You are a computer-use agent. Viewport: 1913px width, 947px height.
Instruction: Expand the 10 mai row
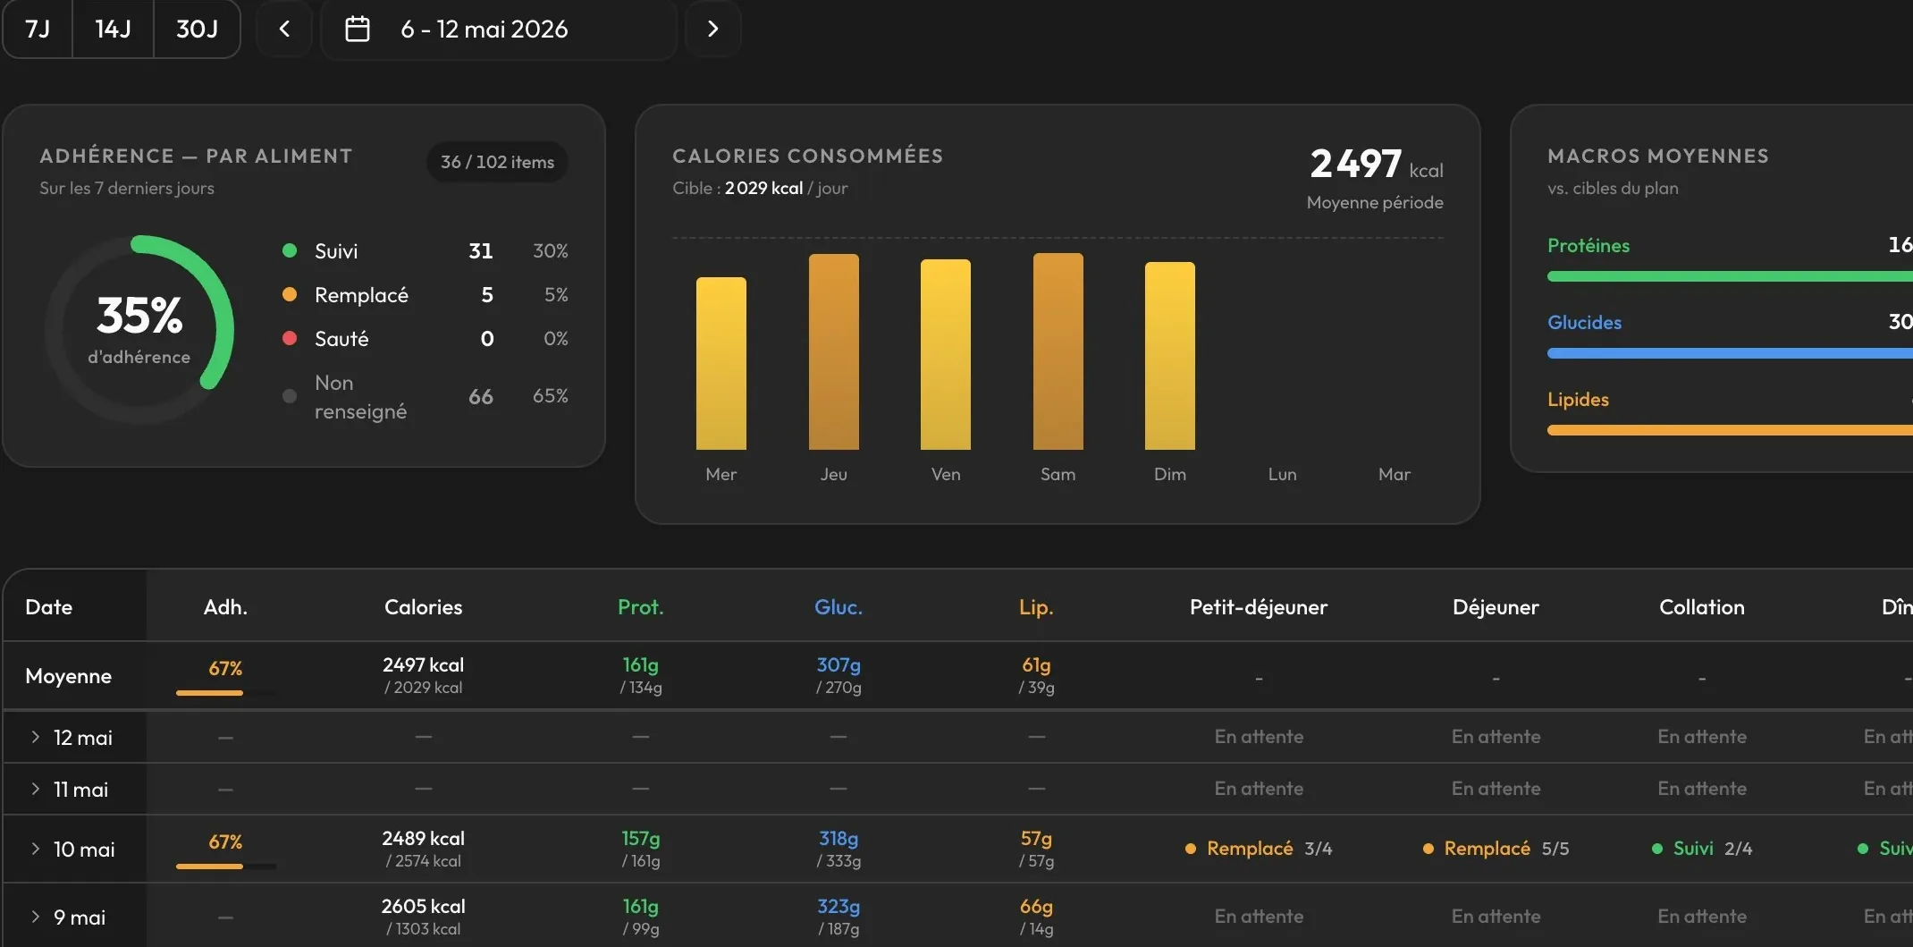coord(35,849)
